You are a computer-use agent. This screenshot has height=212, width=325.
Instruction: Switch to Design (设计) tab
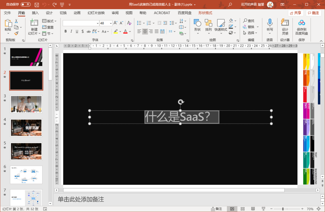[49, 13]
